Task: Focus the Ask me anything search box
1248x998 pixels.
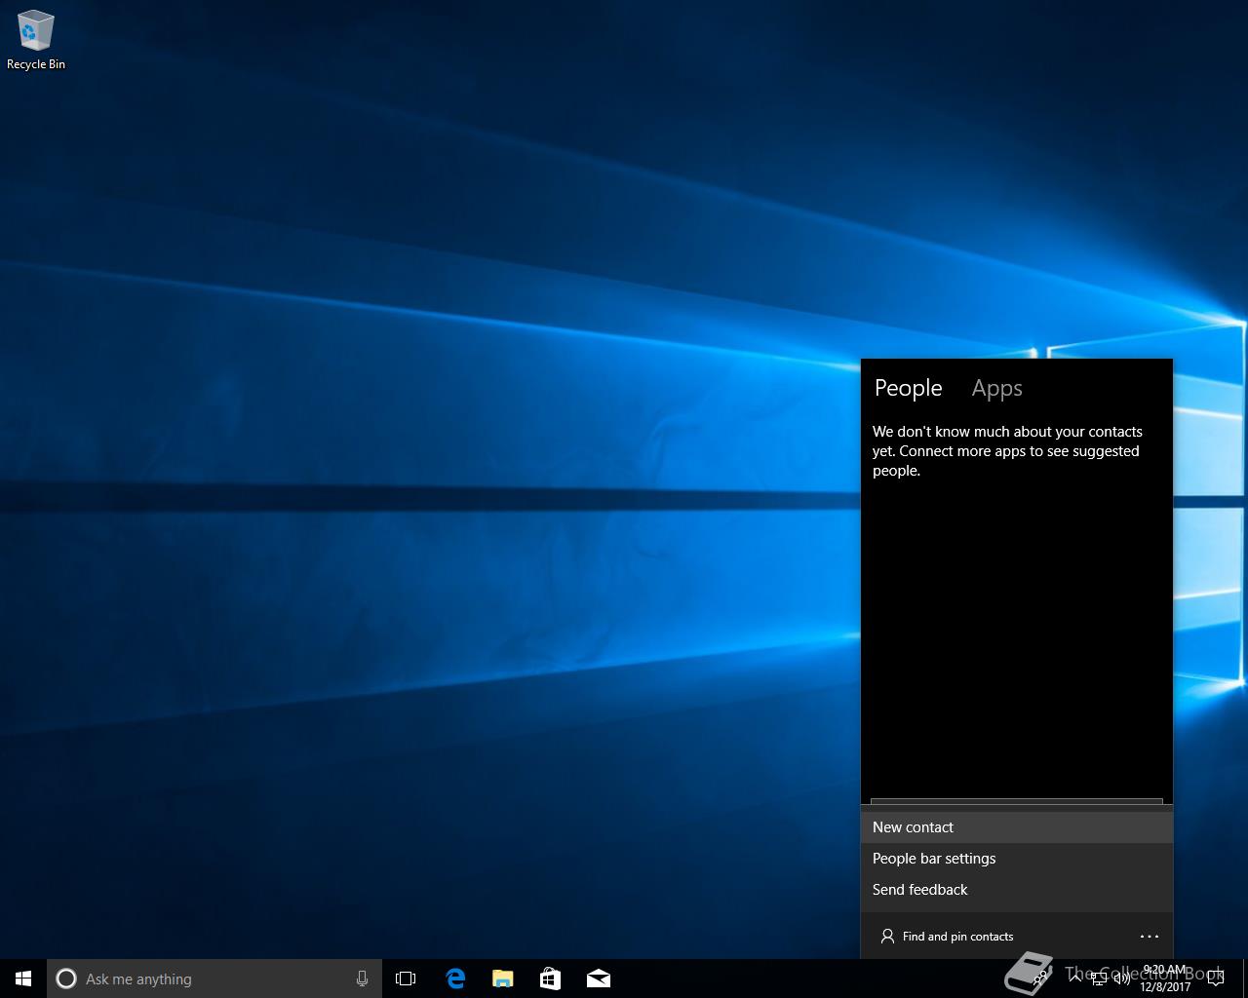Action: tap(214, 979)
